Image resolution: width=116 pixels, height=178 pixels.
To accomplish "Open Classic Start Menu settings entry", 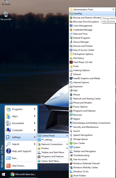I will pos(53,161).
